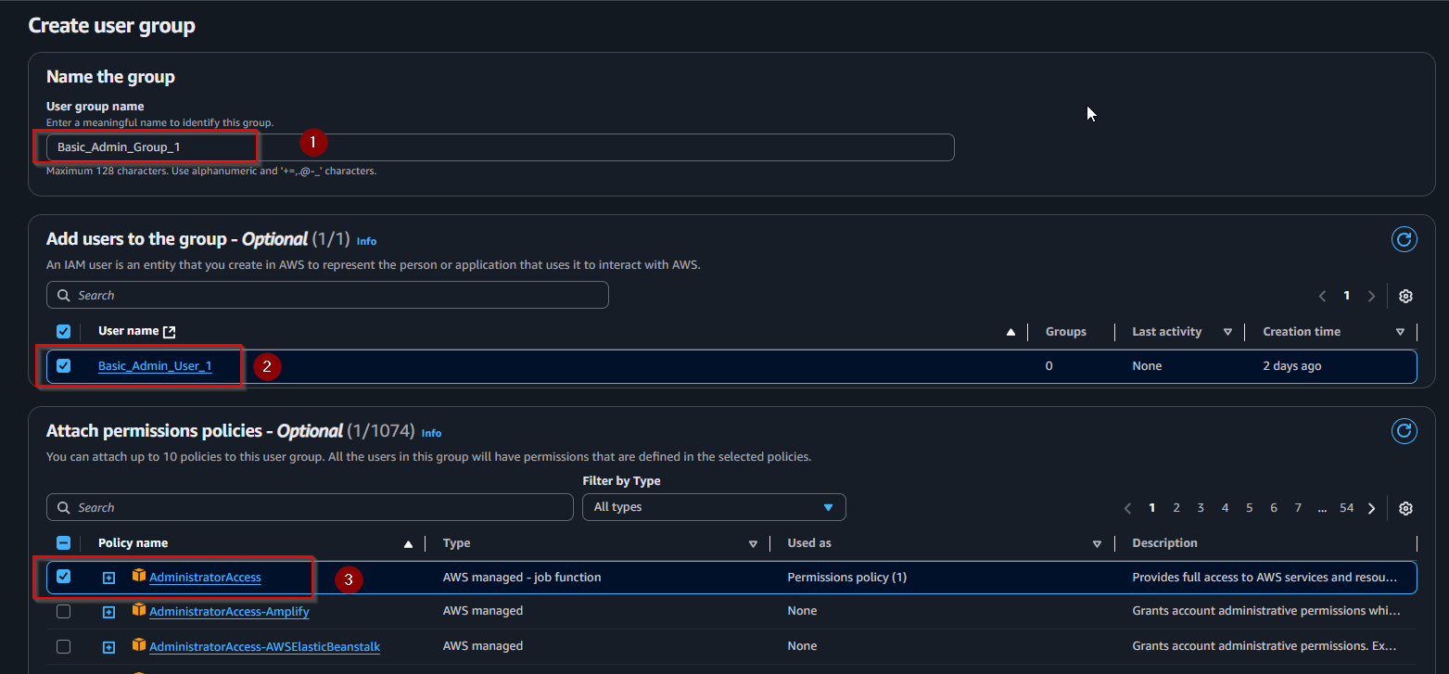Jump to policies page 54
1449x674 pixels.
point(1347,508)
